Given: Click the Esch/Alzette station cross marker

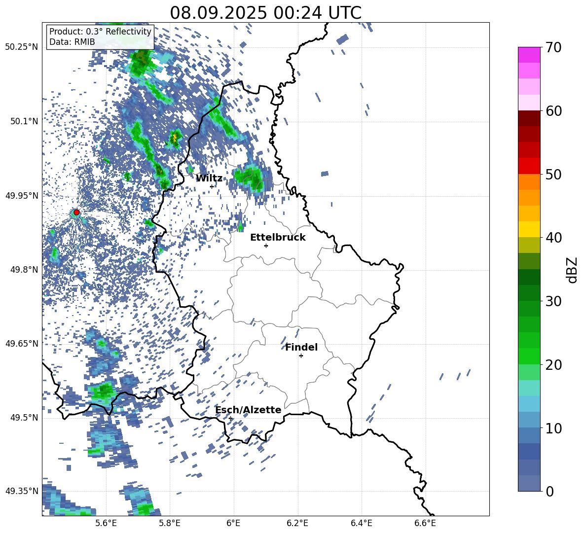Looking at the screenshot, I should (x=230, y=418).
